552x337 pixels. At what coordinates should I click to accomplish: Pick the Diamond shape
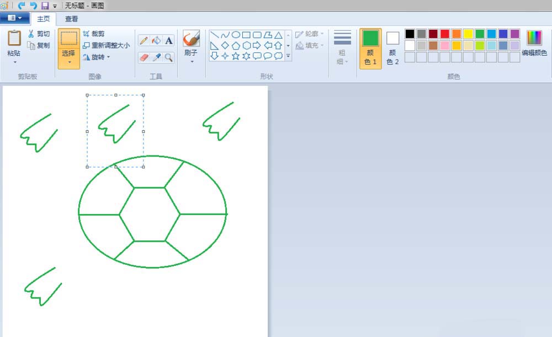pyautogui.click(x=225, y=45)
